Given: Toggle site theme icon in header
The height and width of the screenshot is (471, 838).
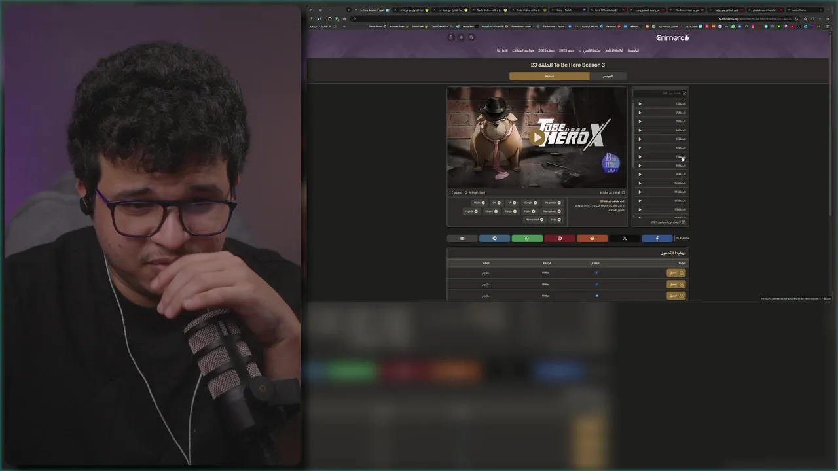Looking at the screenshot, I should tap(462, 37).
